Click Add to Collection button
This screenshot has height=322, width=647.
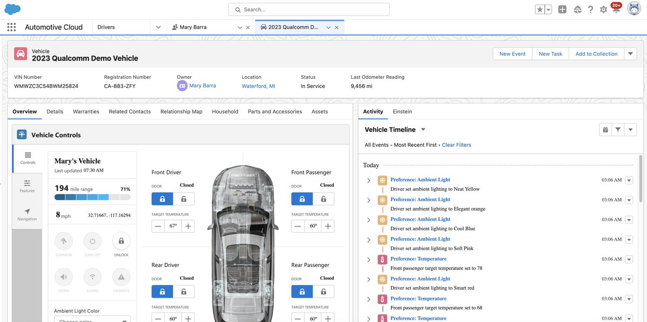tap(596, 53)
